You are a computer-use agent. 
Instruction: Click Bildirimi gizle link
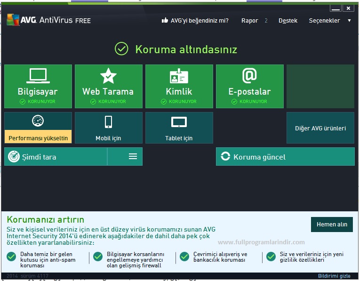(334, 276)
